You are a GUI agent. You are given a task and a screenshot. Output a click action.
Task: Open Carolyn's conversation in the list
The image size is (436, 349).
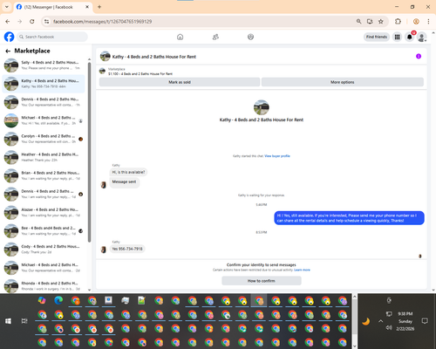[x=44, y=139]
